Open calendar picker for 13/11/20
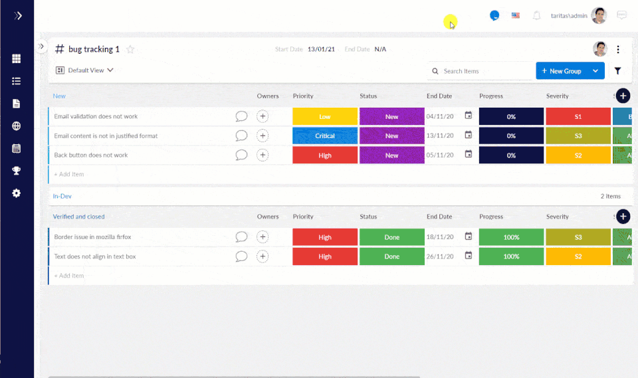 469,135
